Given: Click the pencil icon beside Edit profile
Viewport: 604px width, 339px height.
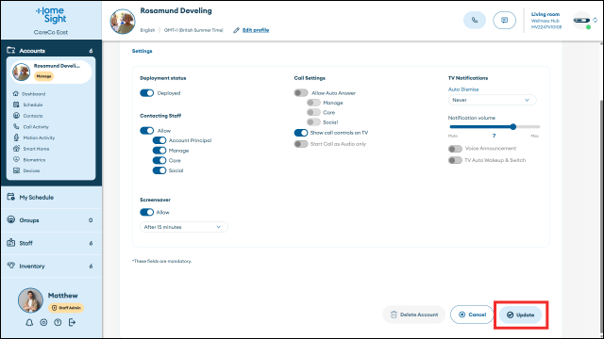Looking at the screenshot, I should click(x=236, y=30).
